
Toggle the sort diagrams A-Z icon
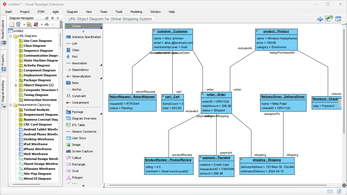pos(36,24)
